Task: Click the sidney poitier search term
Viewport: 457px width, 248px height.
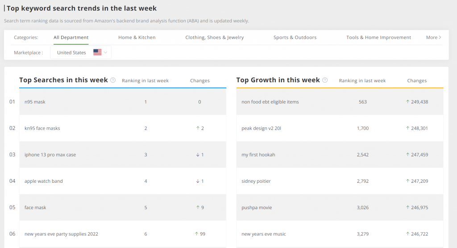Action: [256, 181]
